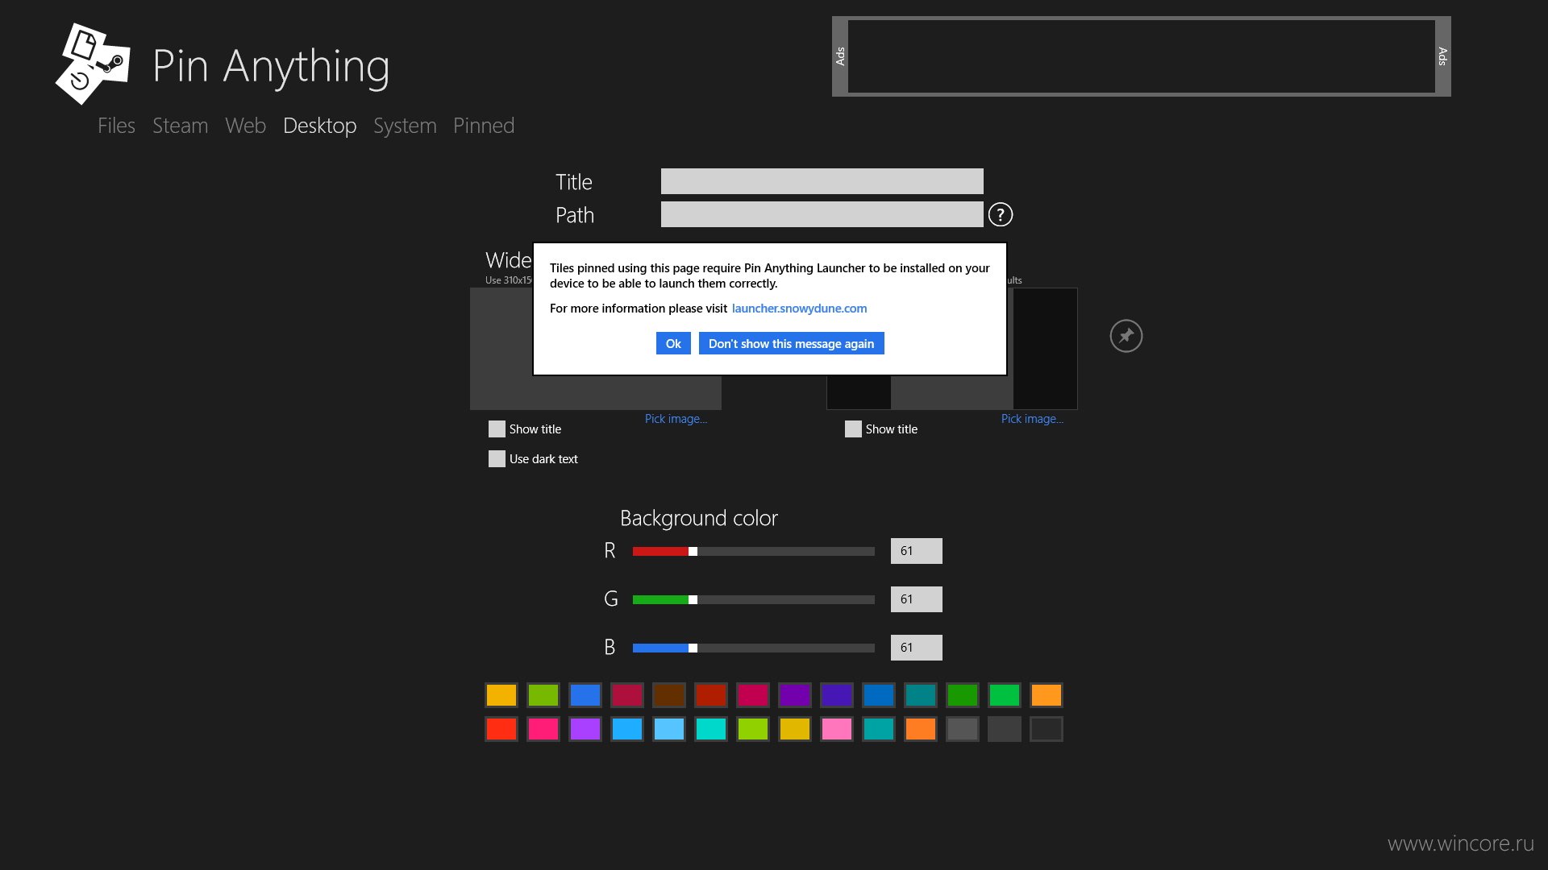Viewport: 1548px width, 870px height.
Task: Select the dark gray swatch in bottom row
Action: pos(1005,729)
